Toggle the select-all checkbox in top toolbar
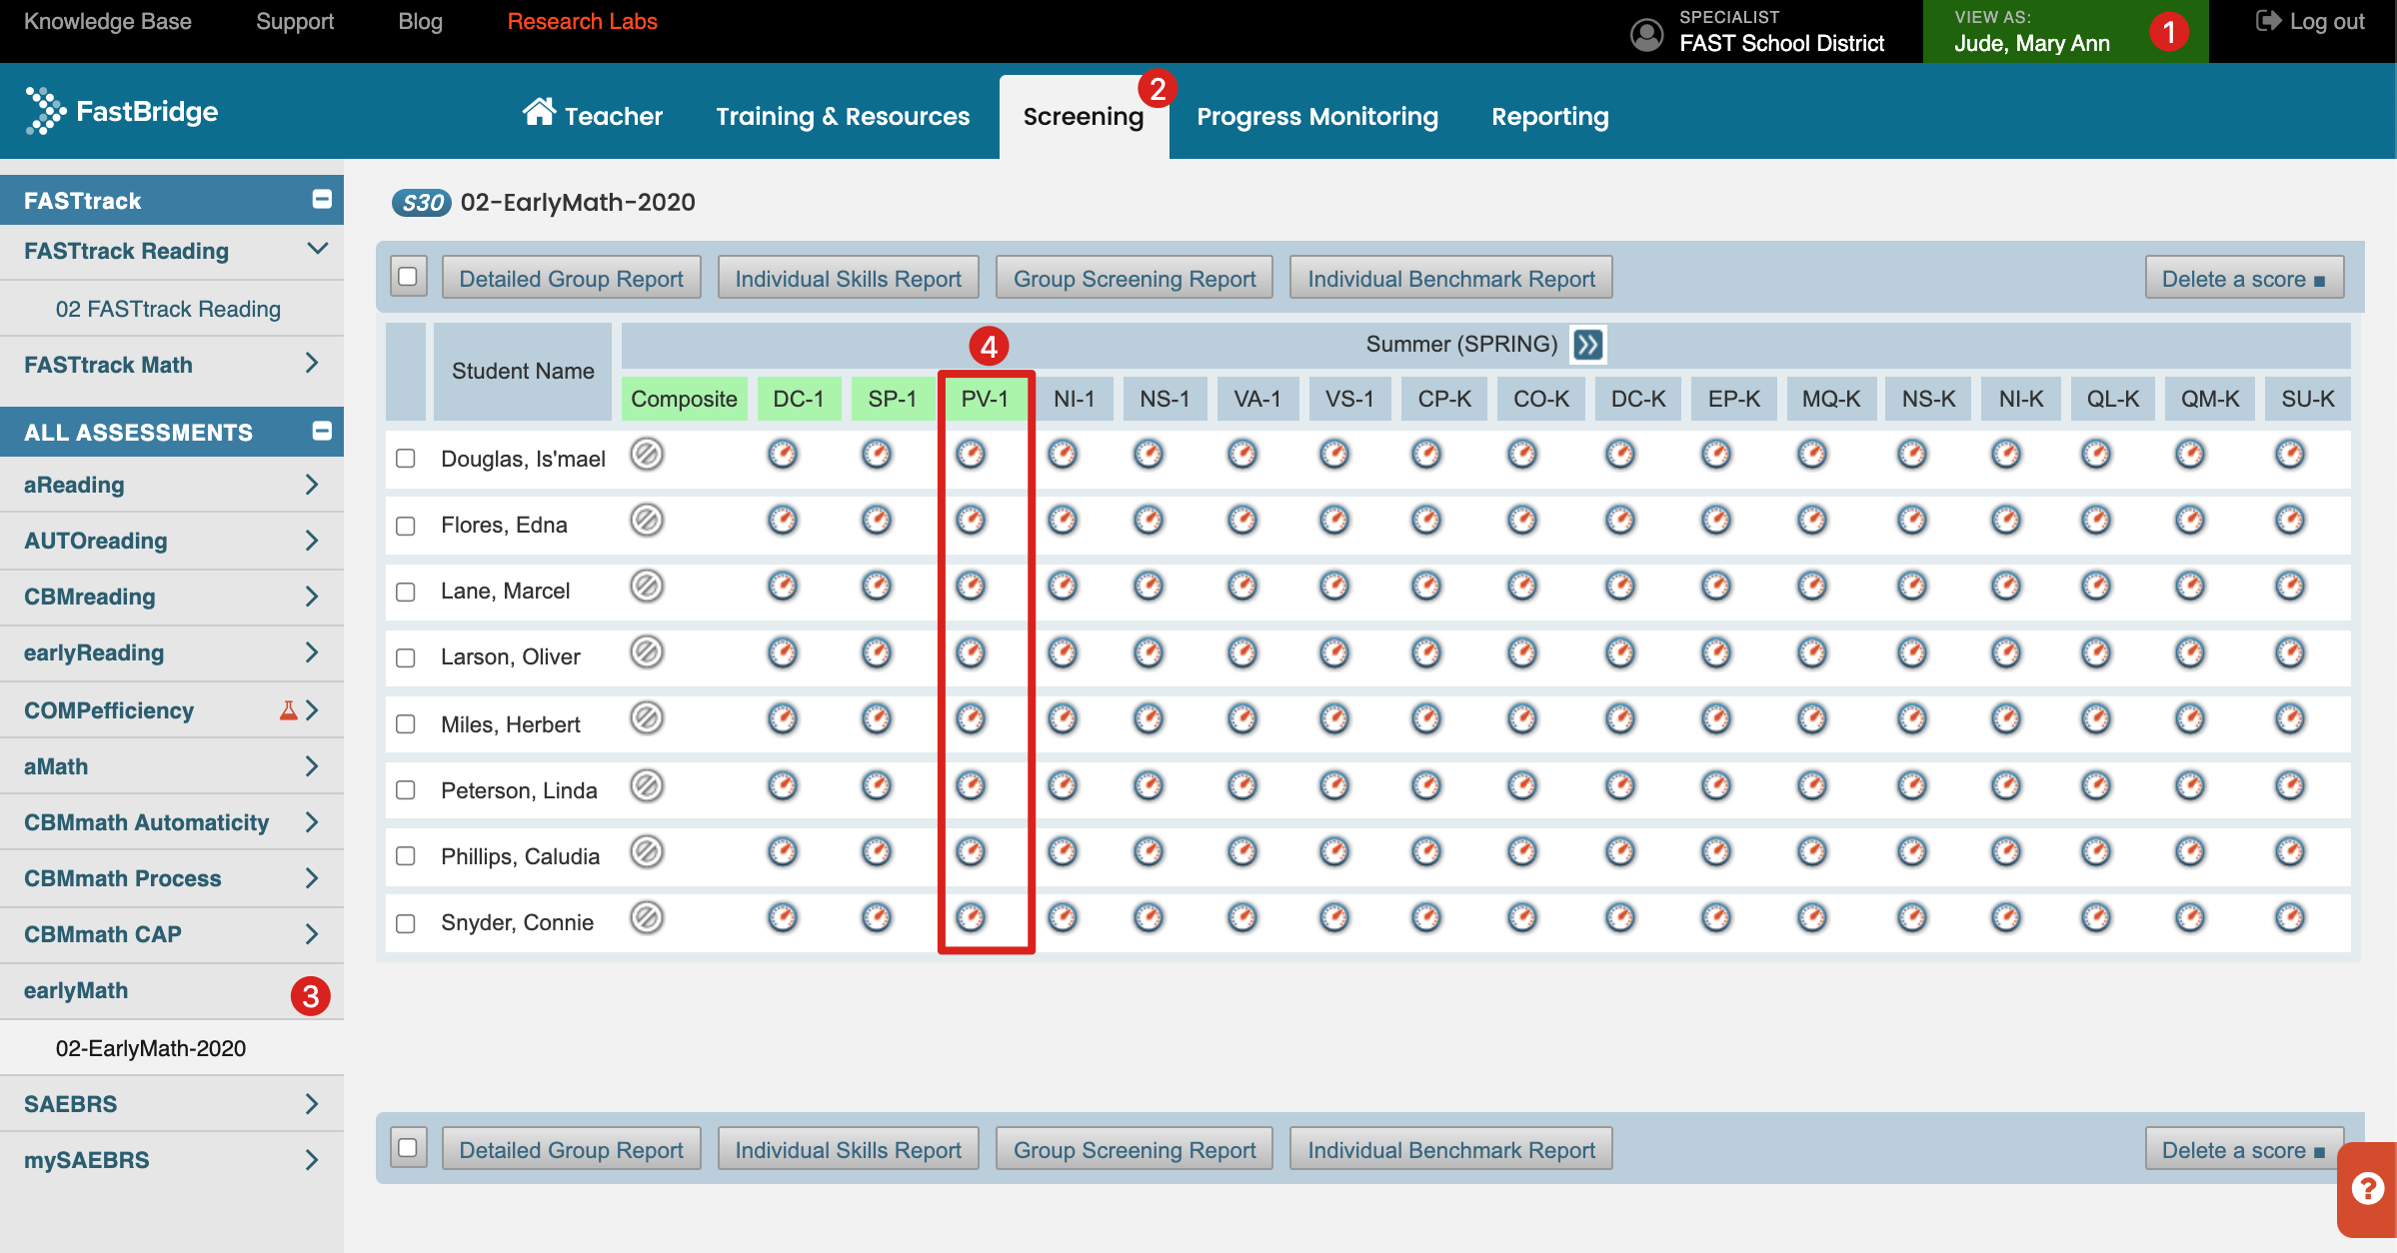2397x1253 pixels. 408,277
